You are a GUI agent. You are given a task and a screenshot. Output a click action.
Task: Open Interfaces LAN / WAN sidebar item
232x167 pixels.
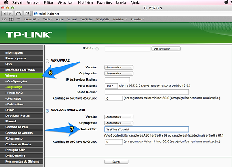pos(22,70)
